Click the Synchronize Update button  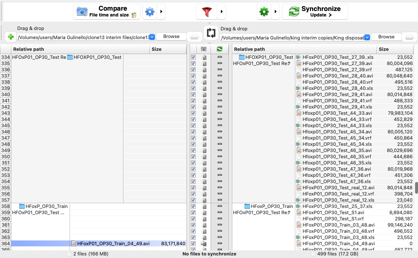pos(315,12)
